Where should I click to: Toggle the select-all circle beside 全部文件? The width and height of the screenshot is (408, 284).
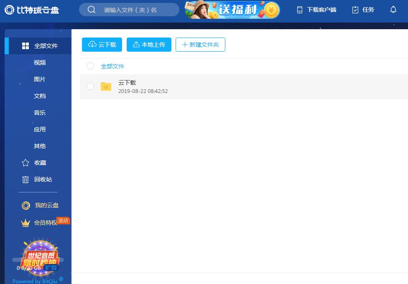click(x=90, y=66)
